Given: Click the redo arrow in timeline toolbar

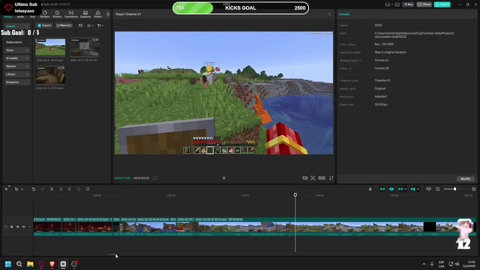Looking at the screenshot, I should [43, 189].
